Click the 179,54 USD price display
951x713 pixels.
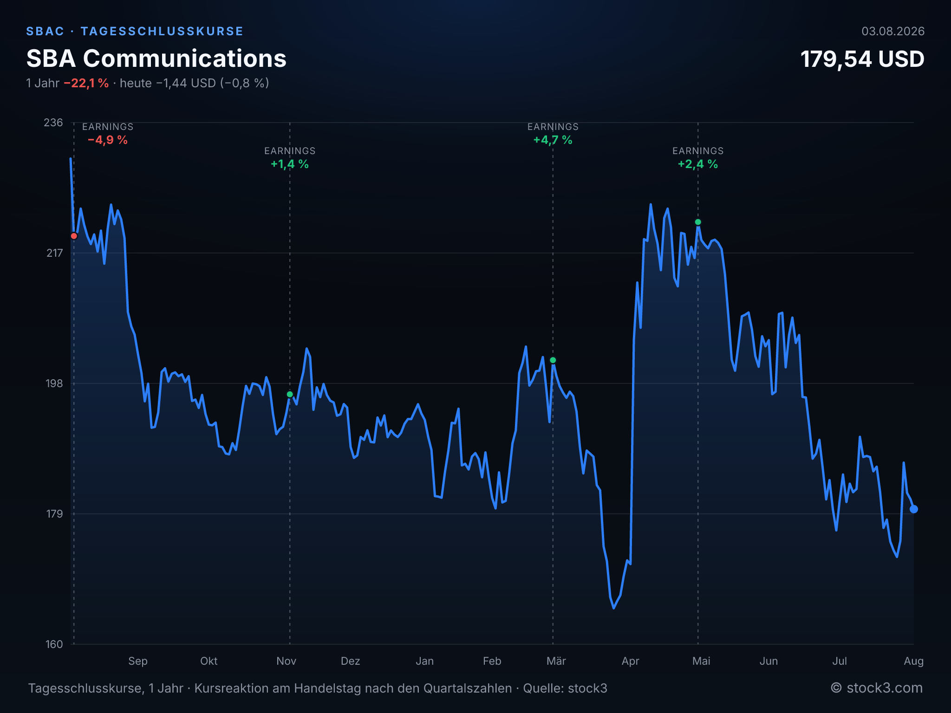862,59
